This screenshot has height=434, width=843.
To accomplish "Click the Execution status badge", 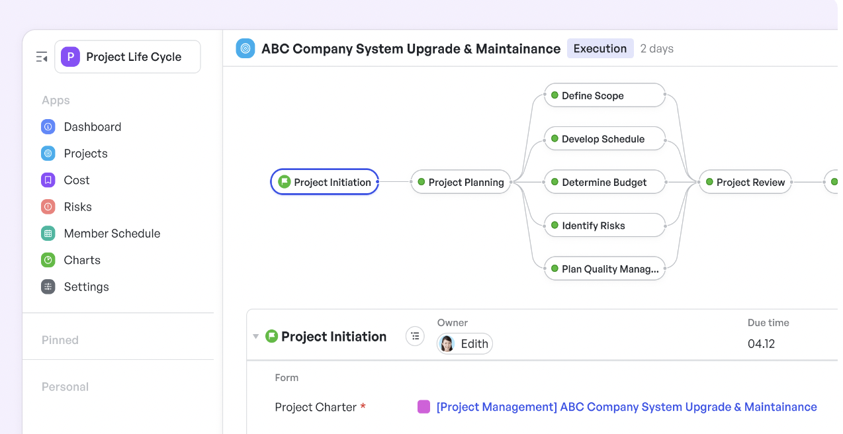I will coord(600,48).
